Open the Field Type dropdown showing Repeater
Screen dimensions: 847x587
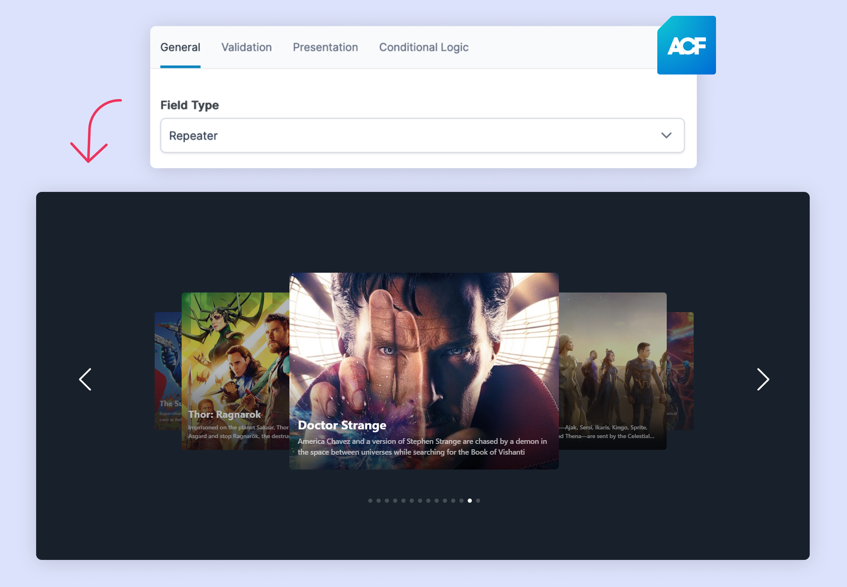(422, 135)
